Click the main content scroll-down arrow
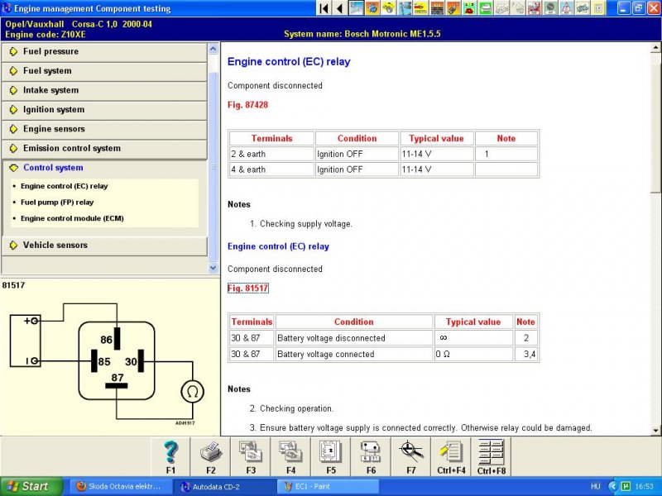The image size is (662, 496). pyautogui.click(x=656, y=431)
